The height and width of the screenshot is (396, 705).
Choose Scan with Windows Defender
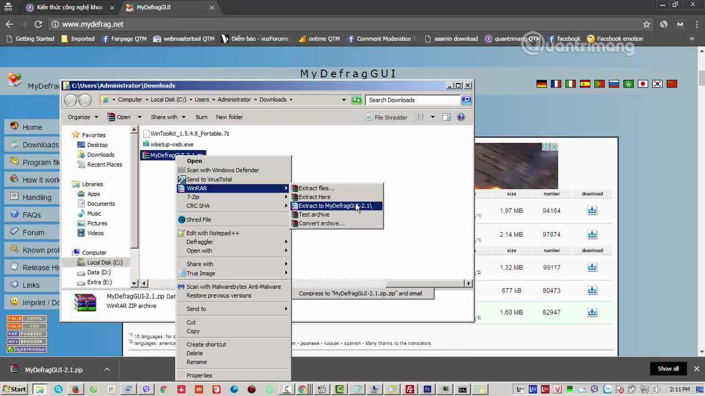[x=234, y=170]
